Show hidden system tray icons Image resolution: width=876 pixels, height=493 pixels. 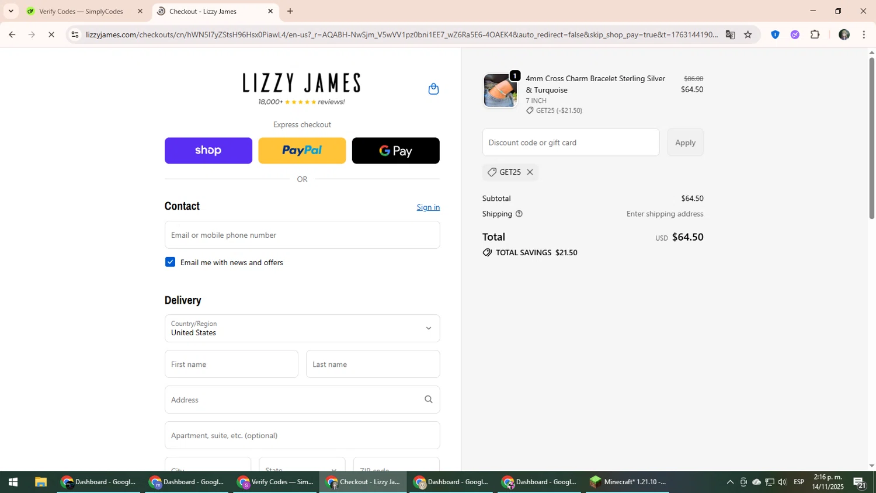[x=729, y=482]
